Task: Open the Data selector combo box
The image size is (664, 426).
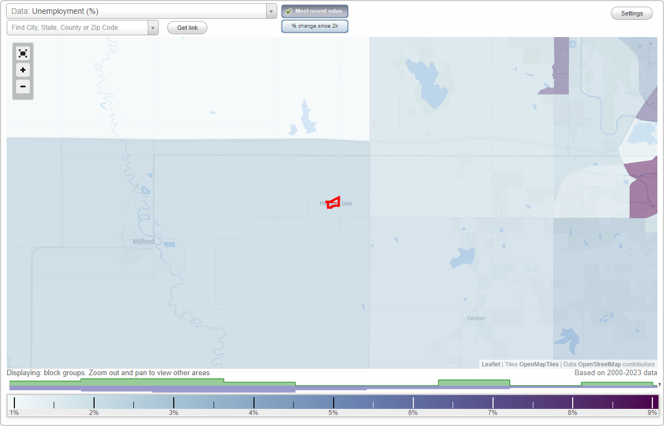Action: (x=271, y=10)
